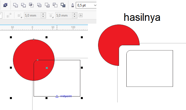The width and height of the screenshot is (186, 110).
Task: Apply the Intersect shaping tool
Action: (x=31, y=5)
